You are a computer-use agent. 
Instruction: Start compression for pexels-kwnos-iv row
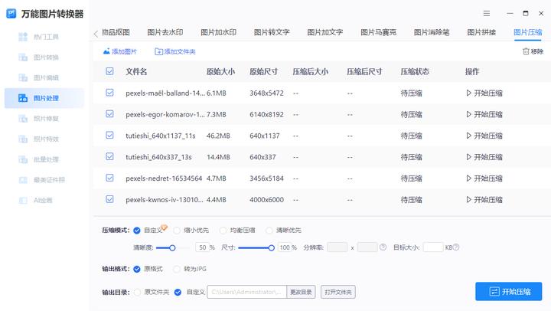coord(484,200)
